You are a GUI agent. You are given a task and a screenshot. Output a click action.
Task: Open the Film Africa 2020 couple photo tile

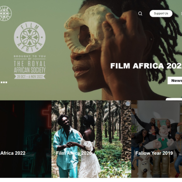91,139
